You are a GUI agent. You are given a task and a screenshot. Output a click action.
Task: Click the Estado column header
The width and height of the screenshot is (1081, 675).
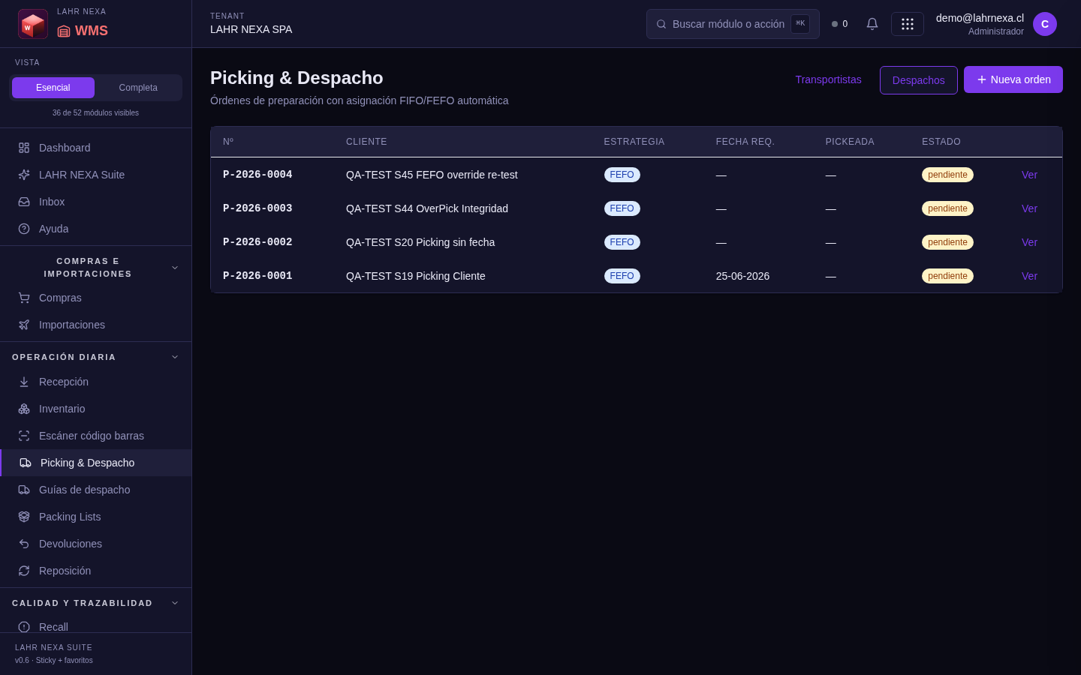click(941, 142)
